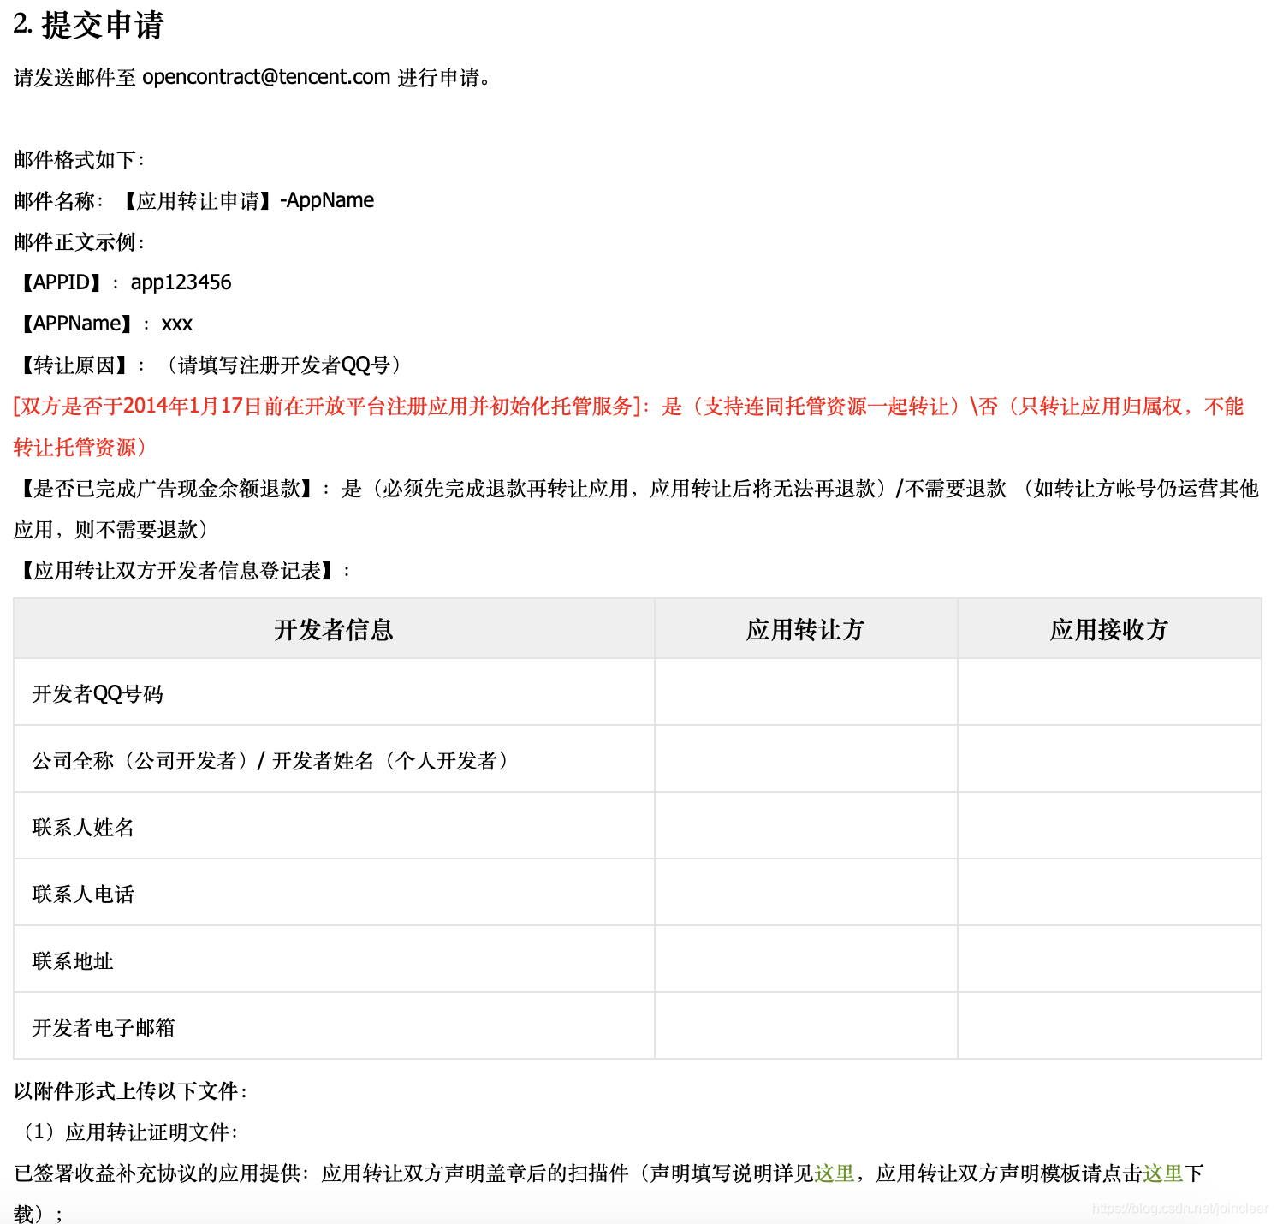Click the 联系人姓名 row label
The width and height of the screenshot is (1277, 1224).
tap(83, 827)
